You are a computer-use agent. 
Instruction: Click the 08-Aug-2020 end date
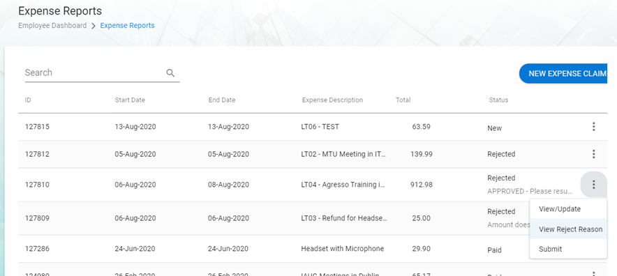pyautogui.click(x=229, y=185)
